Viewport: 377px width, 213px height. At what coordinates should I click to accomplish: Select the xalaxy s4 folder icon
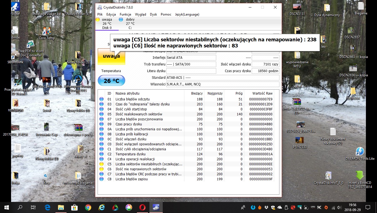pos(80,152)
